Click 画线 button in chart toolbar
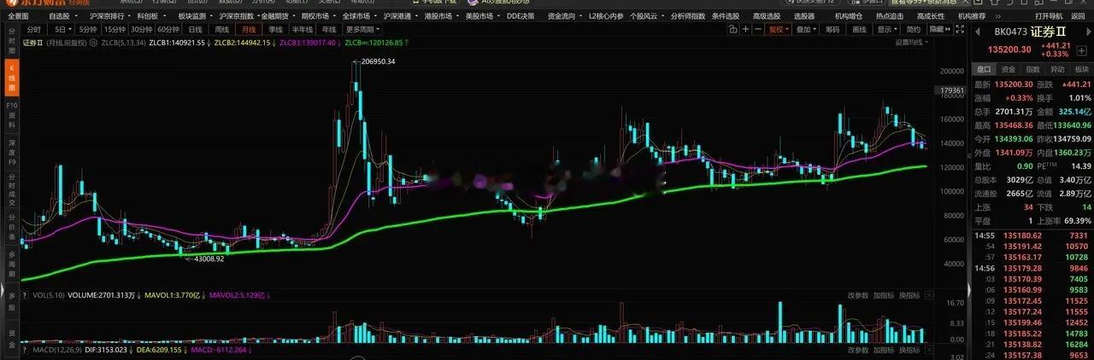 click(x=859, y=29)
